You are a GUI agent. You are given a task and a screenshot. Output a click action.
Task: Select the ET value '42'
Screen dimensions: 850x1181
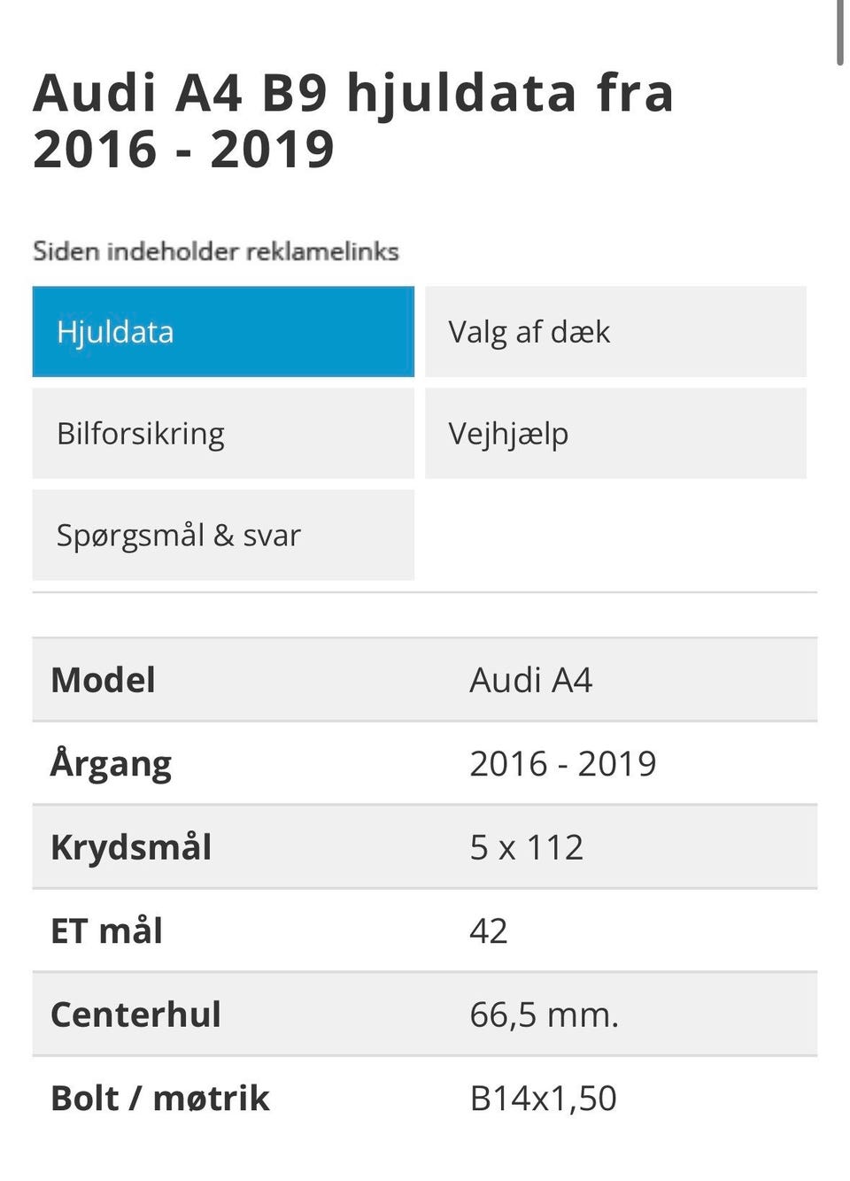click(489, 931)
